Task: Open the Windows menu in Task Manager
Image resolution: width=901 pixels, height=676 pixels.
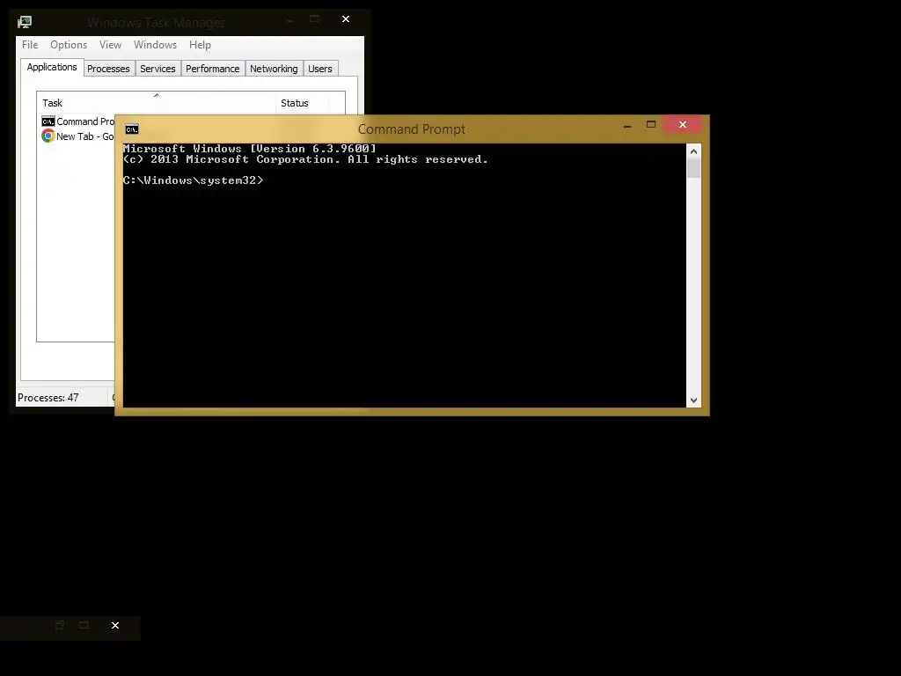Action: [155, 45]
